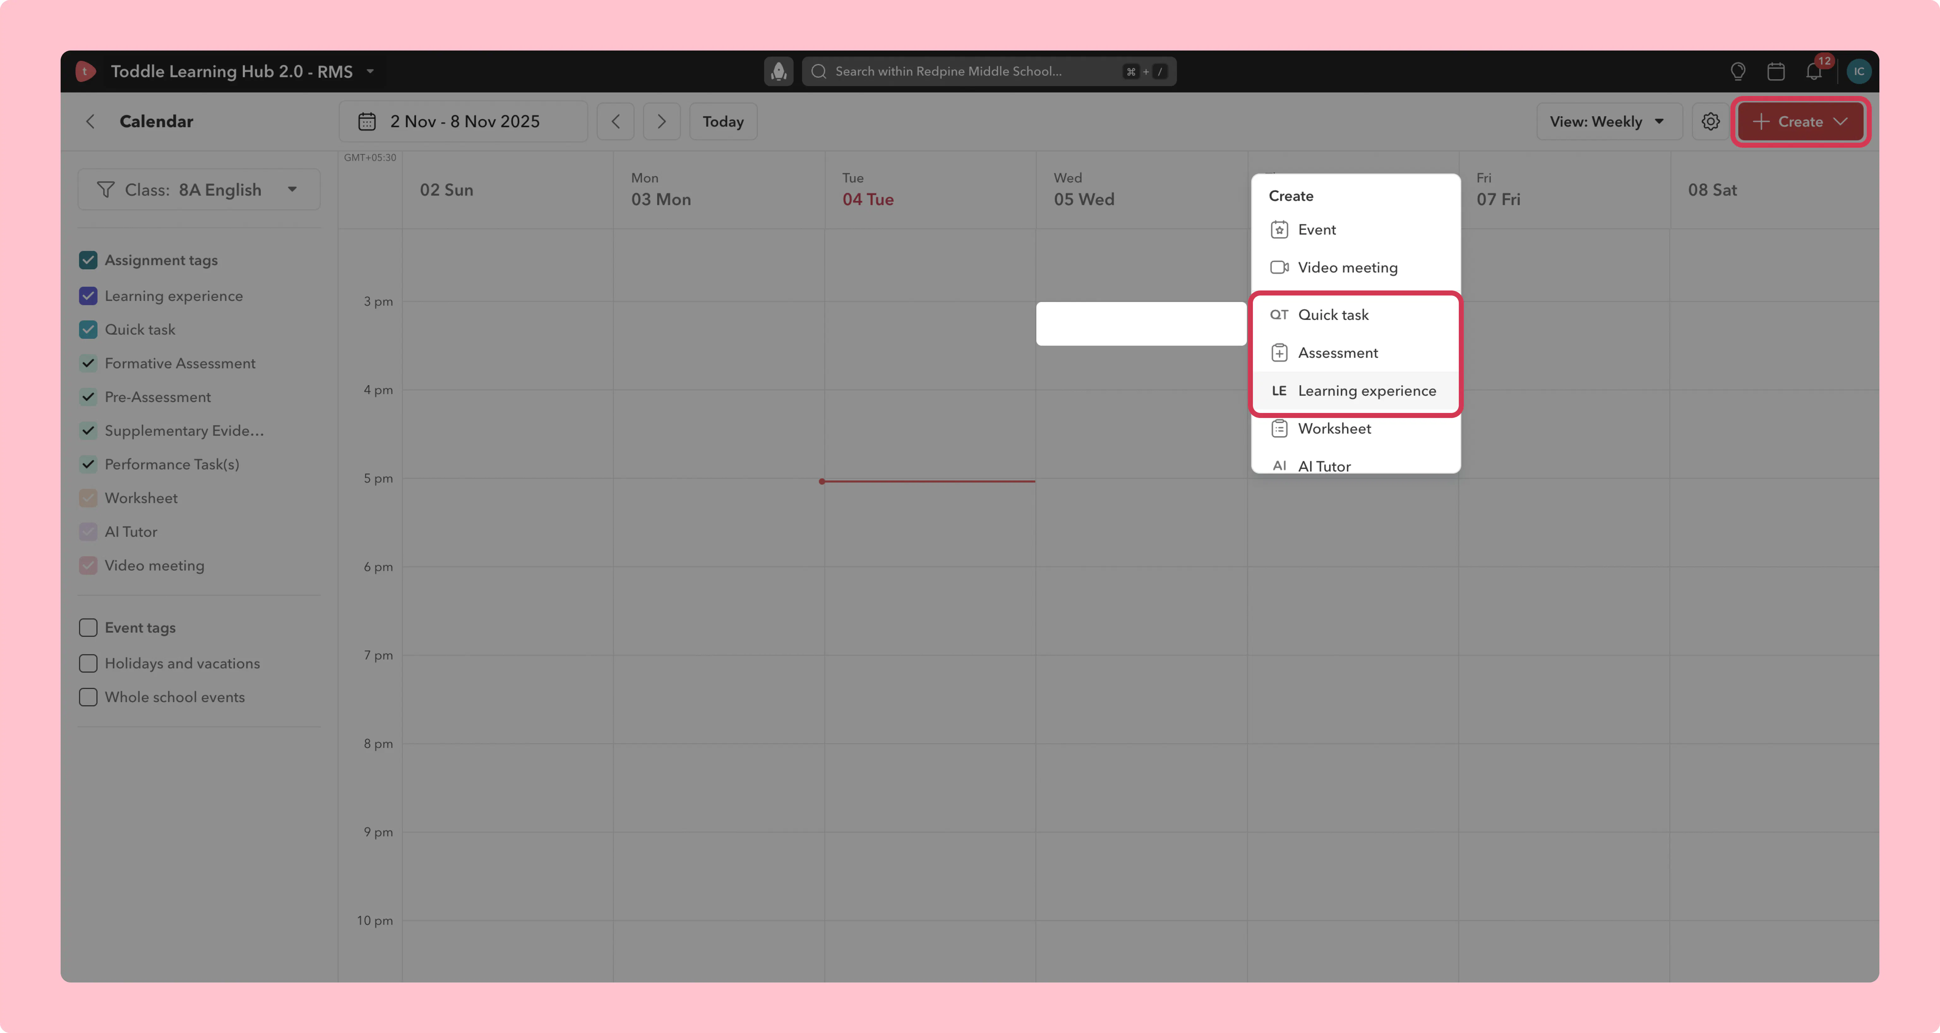
Task: Click the QT Quick task icon
Action: click(1279, 315)
